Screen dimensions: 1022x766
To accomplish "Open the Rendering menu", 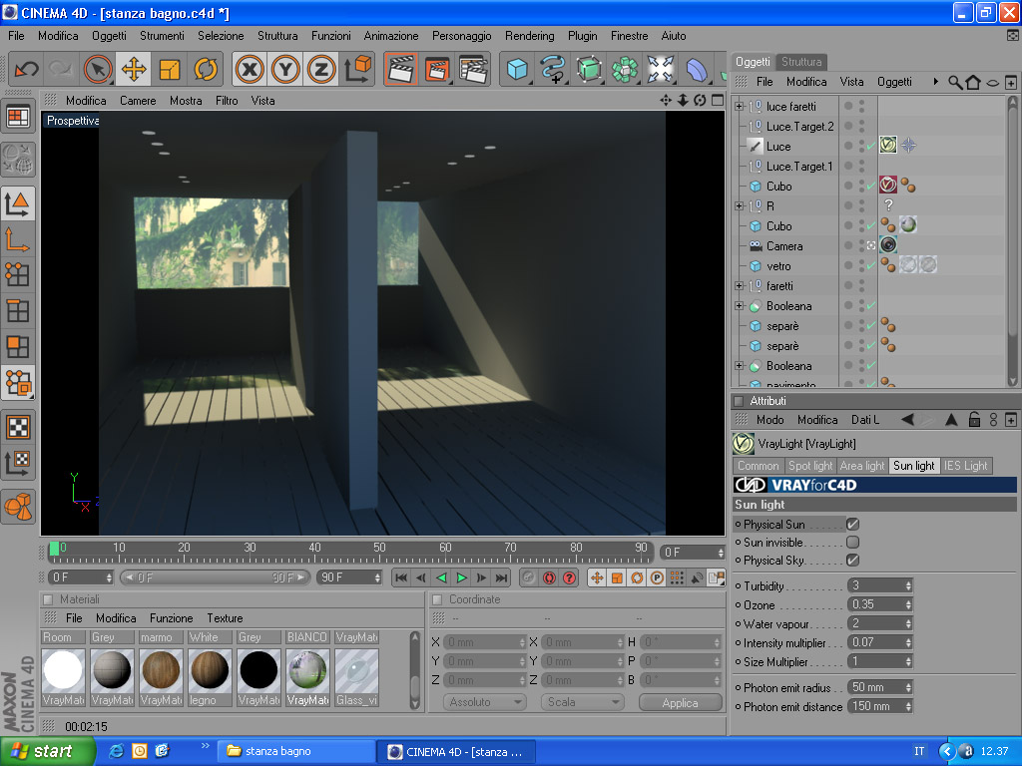I will click(529, 36).
